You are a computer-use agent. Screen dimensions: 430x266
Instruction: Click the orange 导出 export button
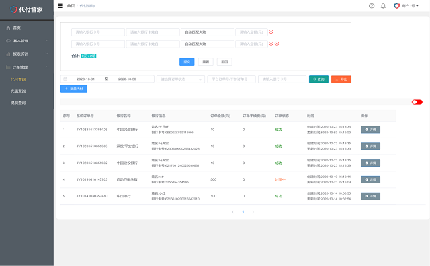point(341,79)
